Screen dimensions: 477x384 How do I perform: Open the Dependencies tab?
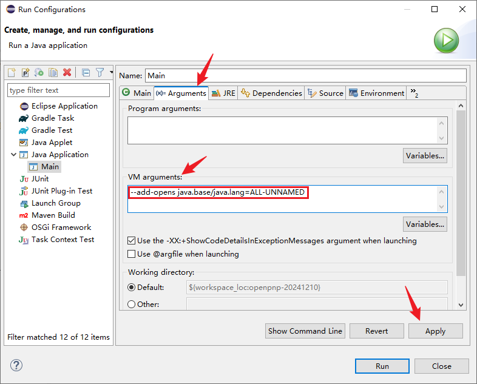(x=271, y=93)
